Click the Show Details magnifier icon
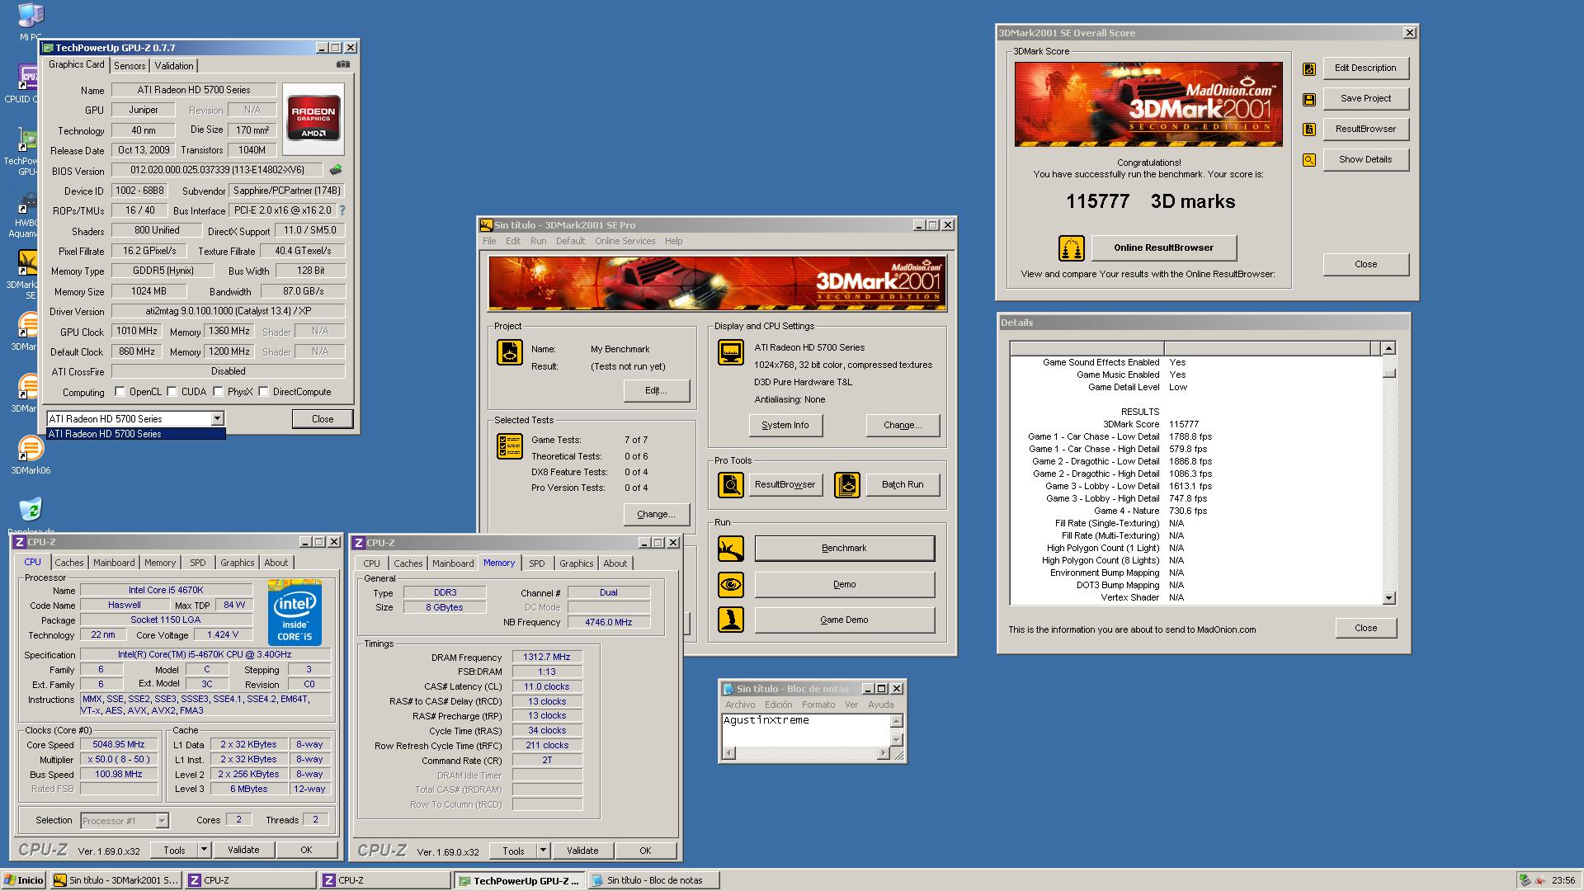This screenshot has height=891, width=1584. 1309,160
